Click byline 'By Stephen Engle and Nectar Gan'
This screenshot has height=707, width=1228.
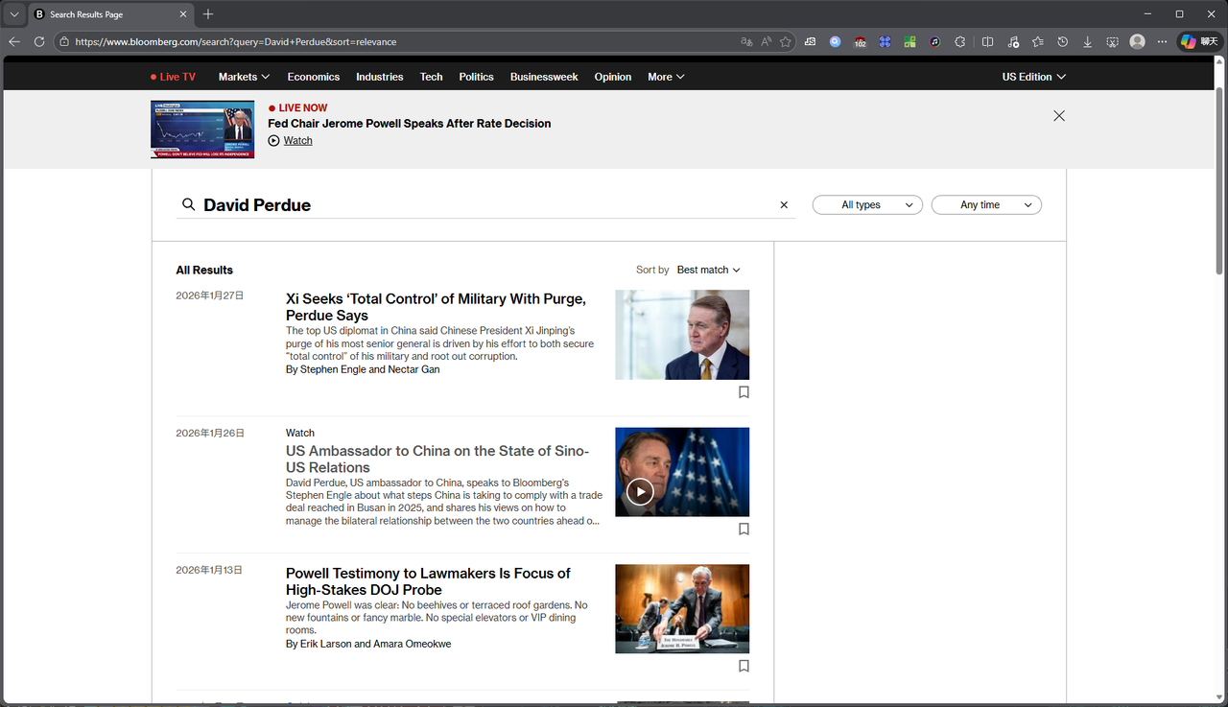point(363,369)
